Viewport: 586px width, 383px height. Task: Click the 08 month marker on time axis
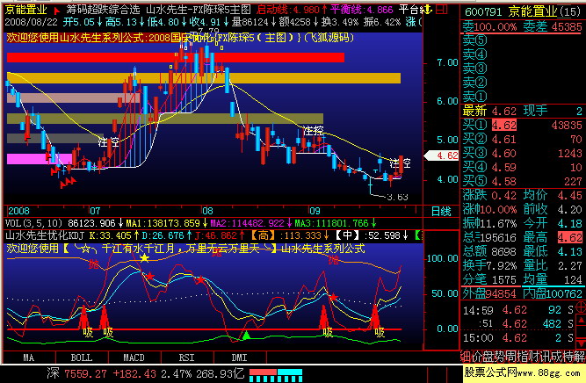coord(207,211)
